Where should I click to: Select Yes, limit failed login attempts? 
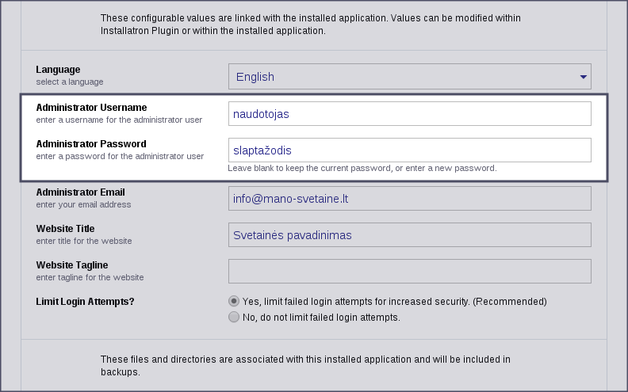tap(234, 301)
